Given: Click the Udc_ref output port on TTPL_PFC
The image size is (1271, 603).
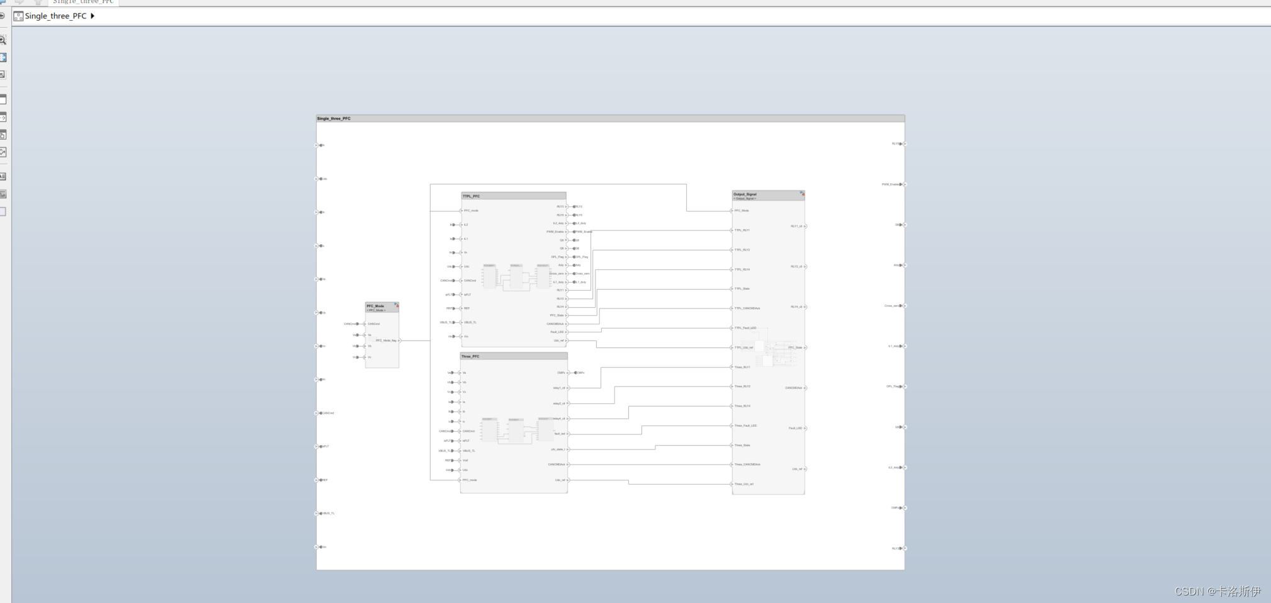Looking at the screenshot, I should coord(566,341).
